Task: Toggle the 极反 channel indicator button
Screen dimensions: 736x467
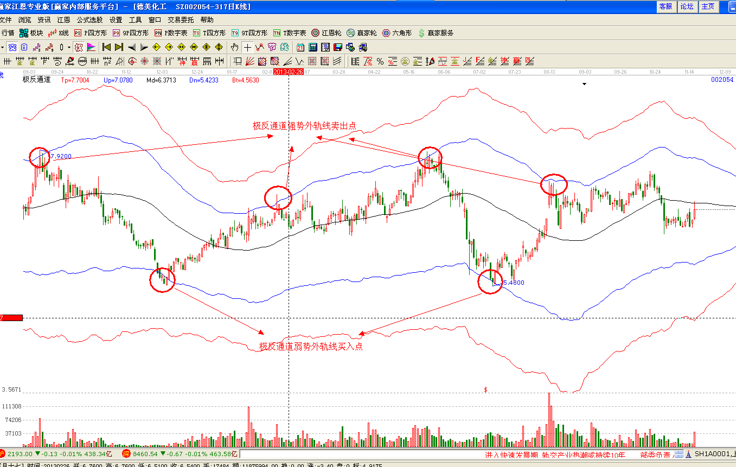Action: (78, 47)
